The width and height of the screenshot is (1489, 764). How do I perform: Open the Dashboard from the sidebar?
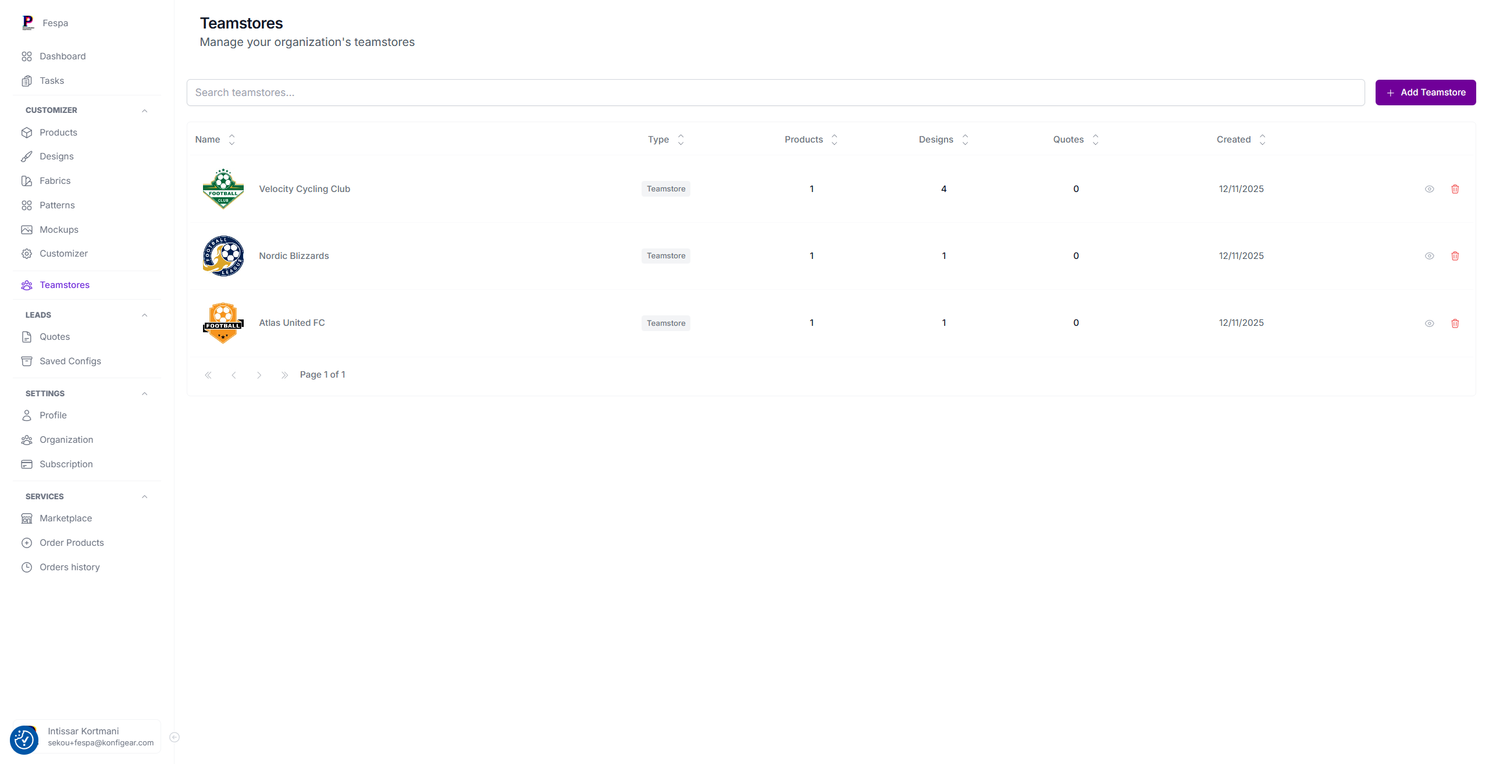click(x=62, y=56)
